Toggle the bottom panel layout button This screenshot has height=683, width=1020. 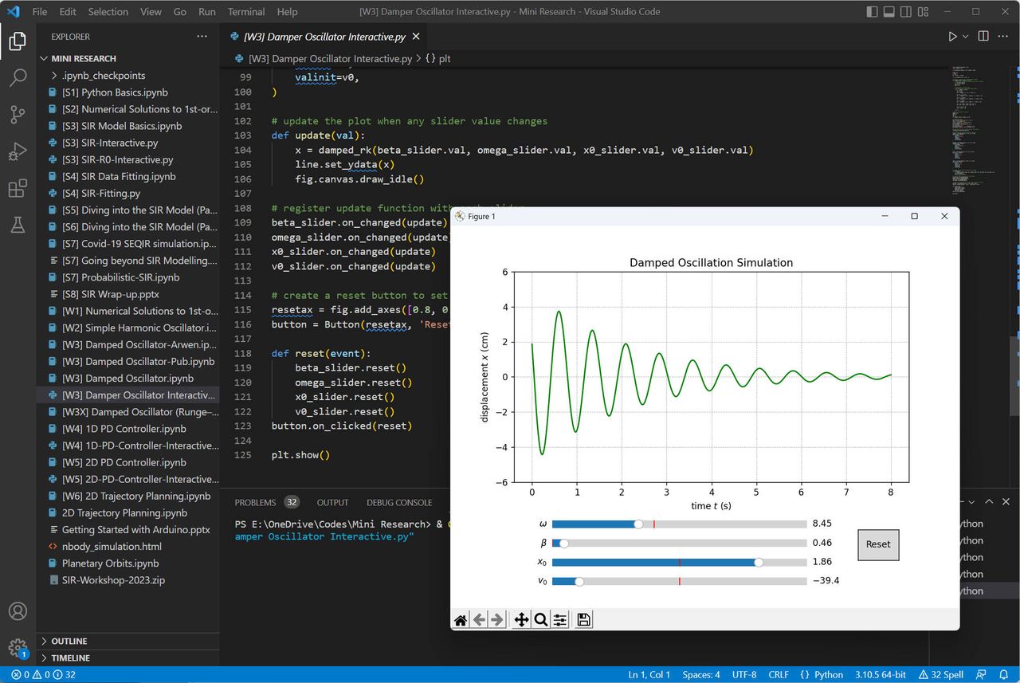tap(891, 12)
